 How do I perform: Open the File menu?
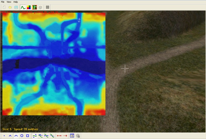[x=3, y=2]
